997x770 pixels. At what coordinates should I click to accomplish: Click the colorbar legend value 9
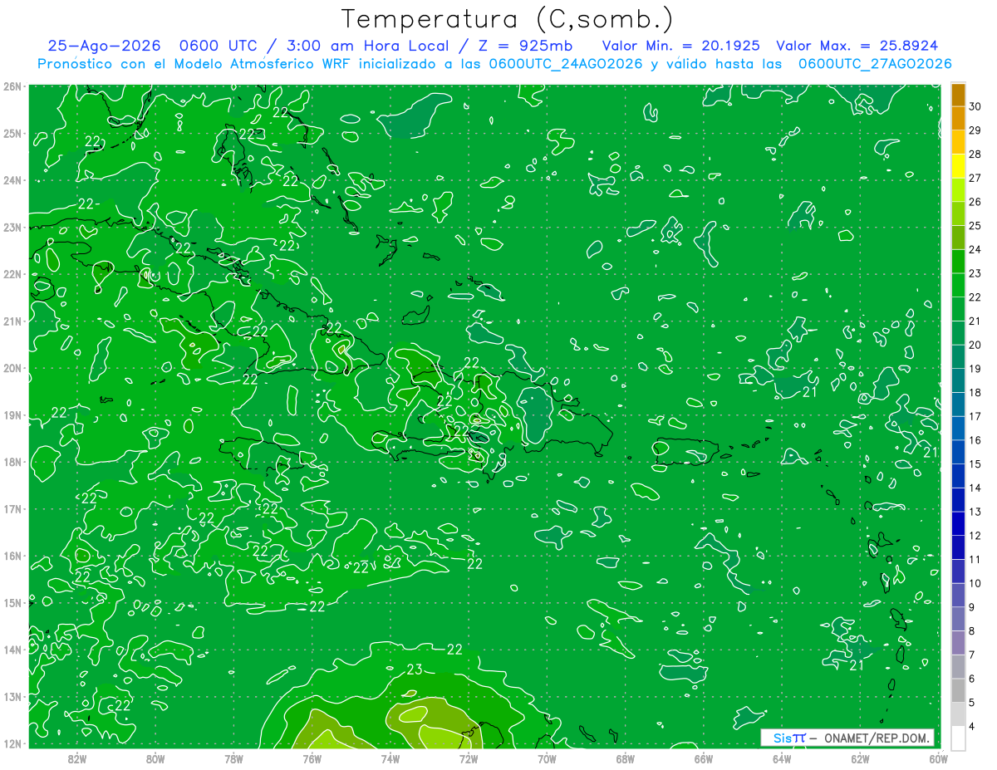(972, 607)
